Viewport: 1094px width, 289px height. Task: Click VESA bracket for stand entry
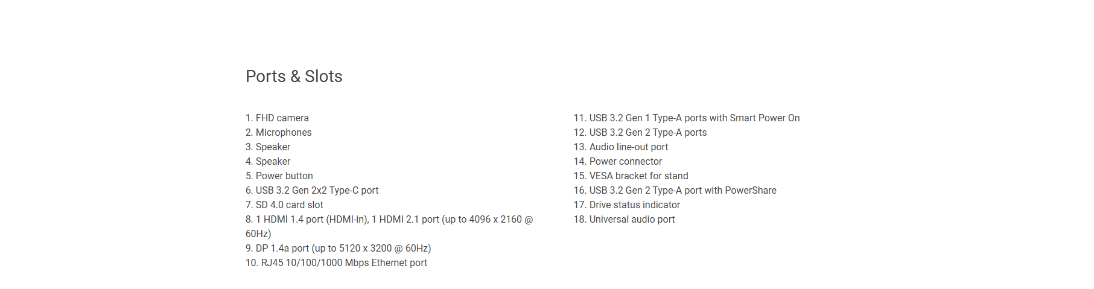[x=631, y=176]
